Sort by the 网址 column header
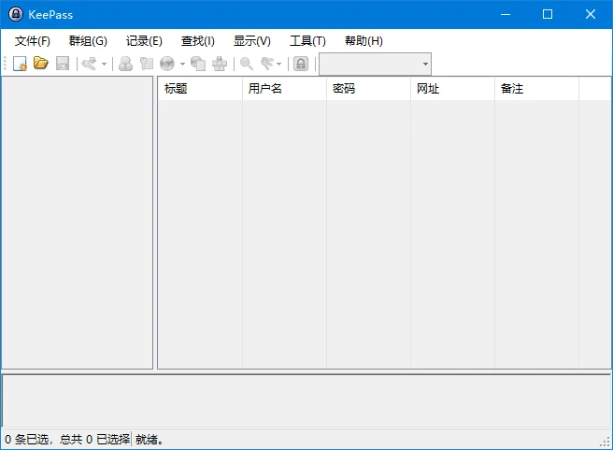Image resolution: width=613 pixels, height=450 pixels. pos(452,89)
